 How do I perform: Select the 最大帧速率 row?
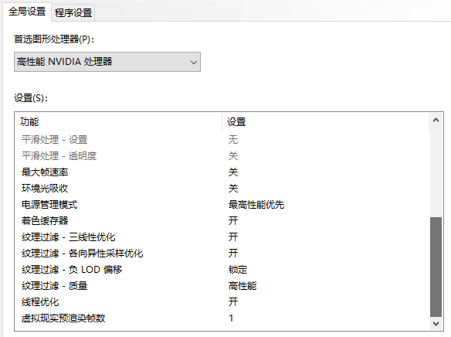coord(222,172)
